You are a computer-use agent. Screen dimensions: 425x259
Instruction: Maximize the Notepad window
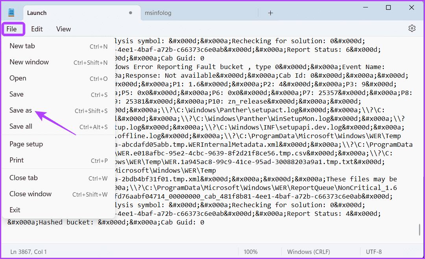click(x=388, y=7)
